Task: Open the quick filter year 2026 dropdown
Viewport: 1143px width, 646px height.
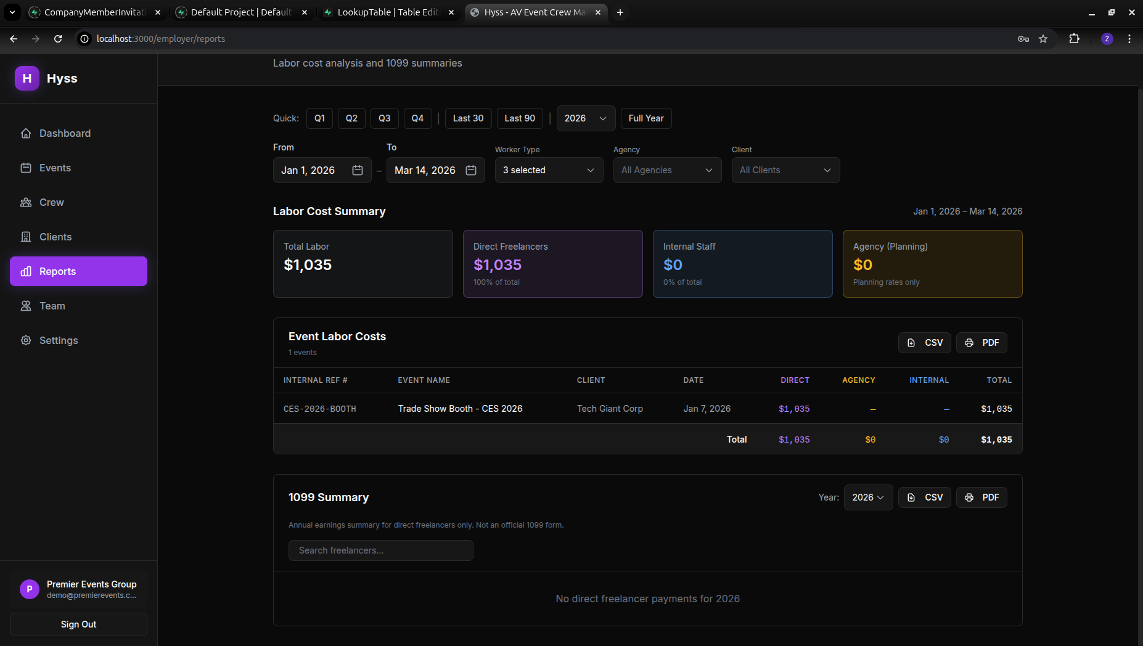Action: (x=586, y=118)
